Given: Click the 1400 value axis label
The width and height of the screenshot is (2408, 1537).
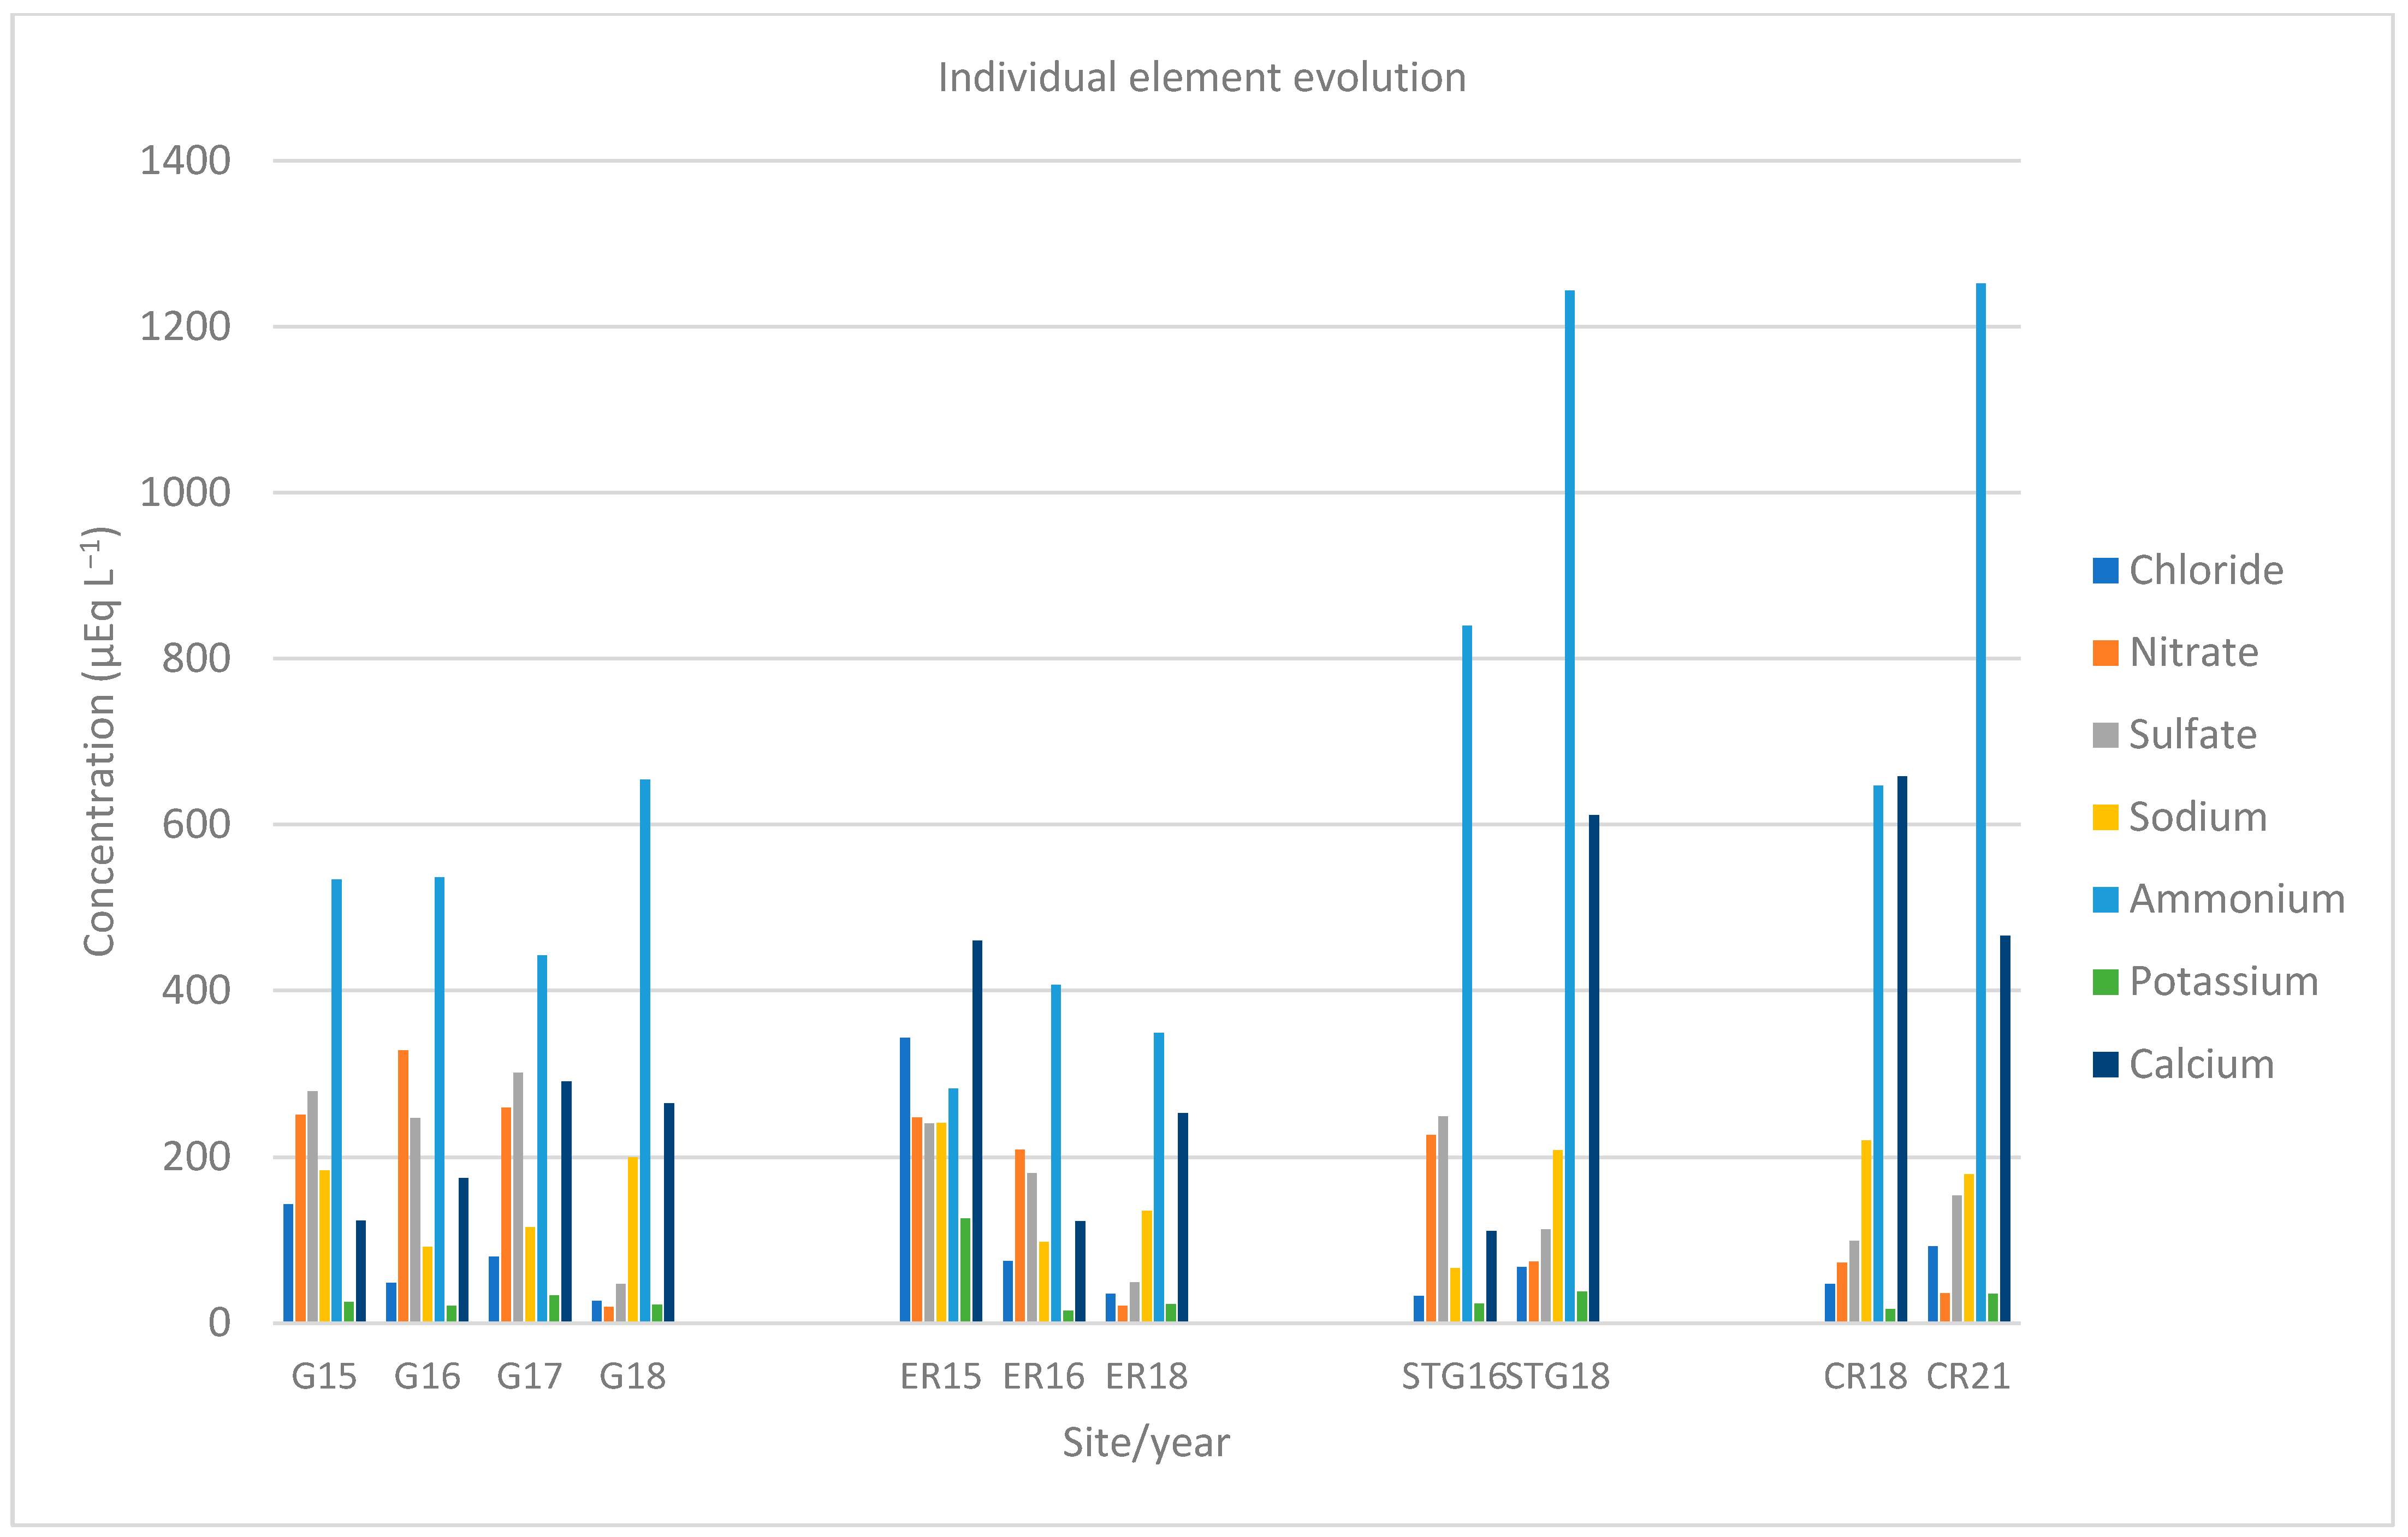Looking at the screenshot, I should click(185, 161).
